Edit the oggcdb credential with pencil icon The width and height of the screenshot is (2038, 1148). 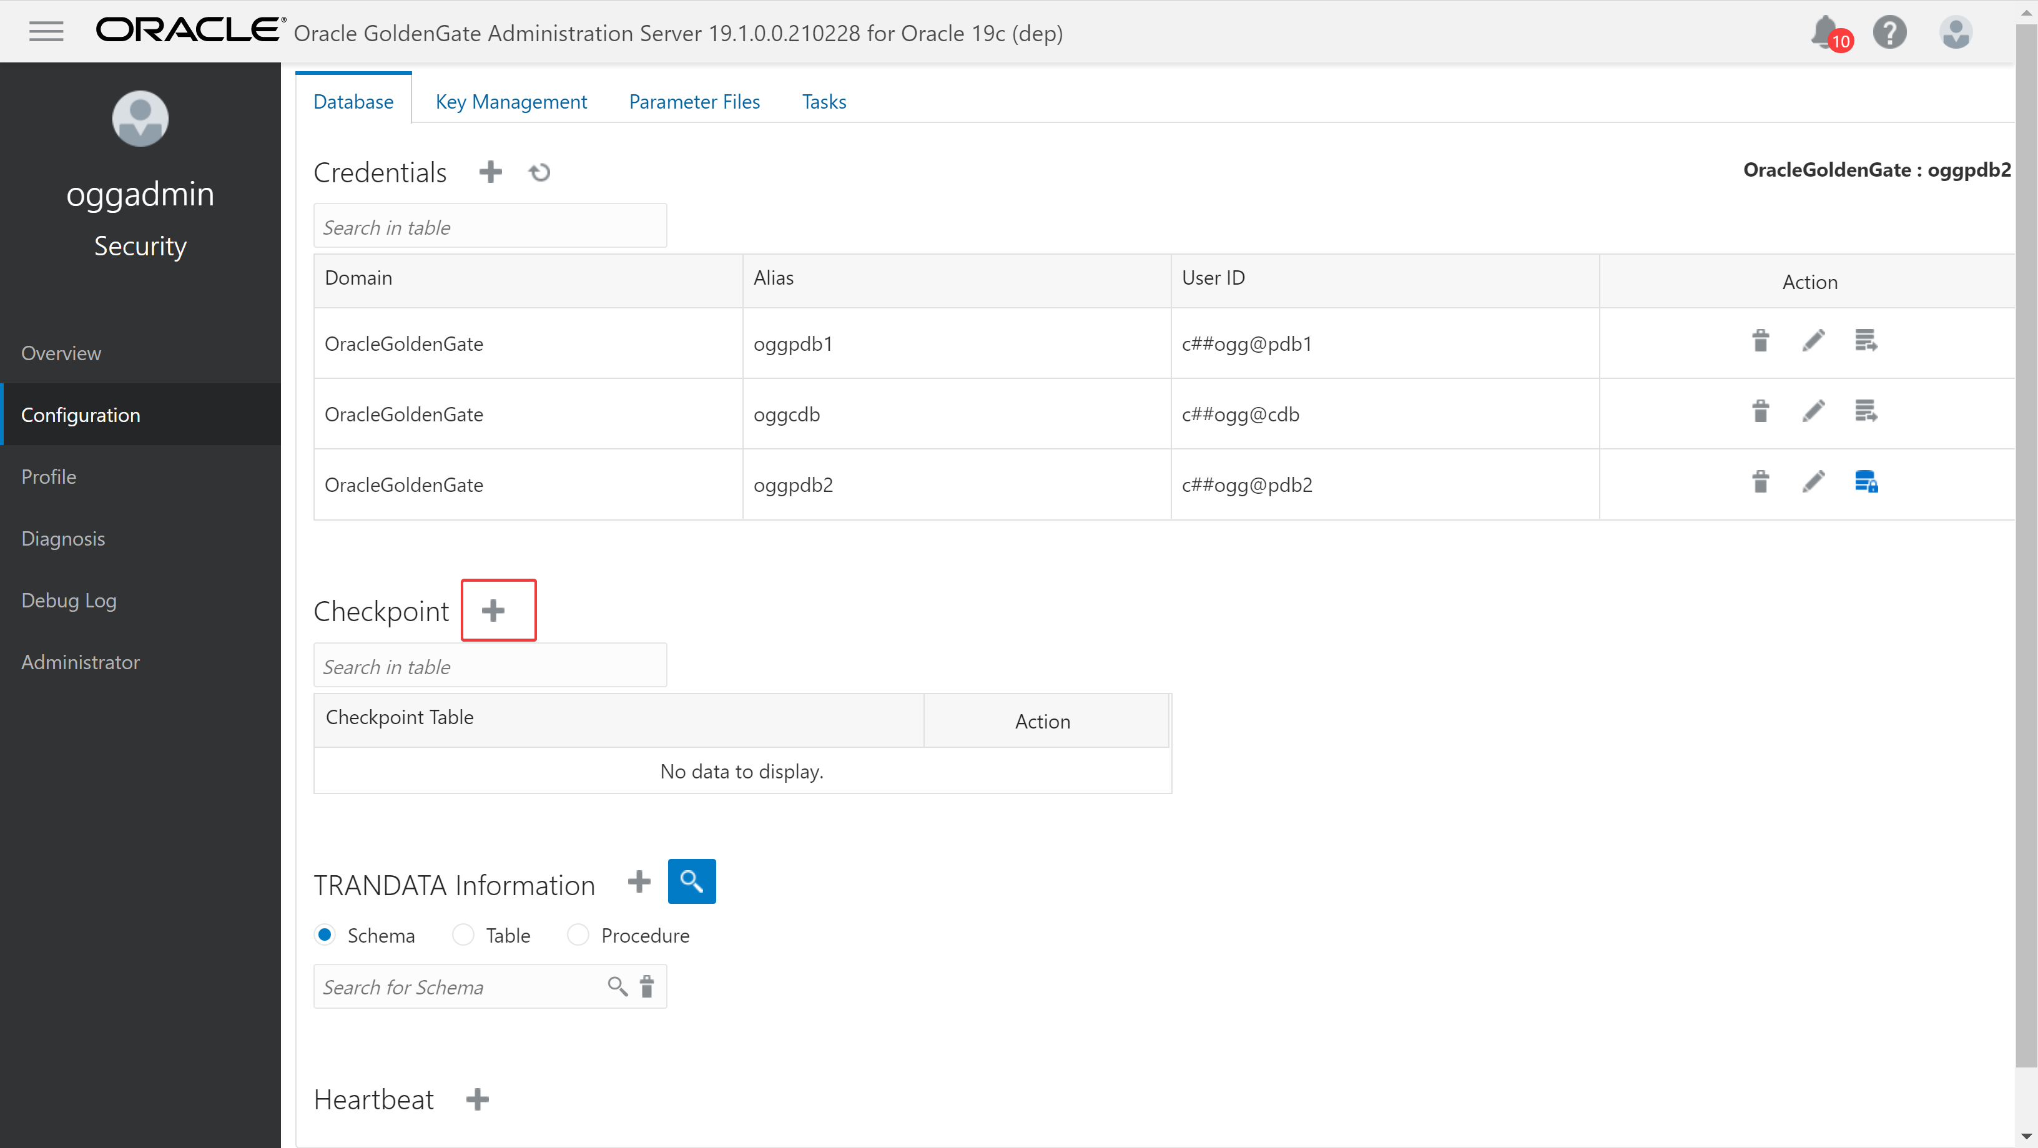(x=1813, y=411)
